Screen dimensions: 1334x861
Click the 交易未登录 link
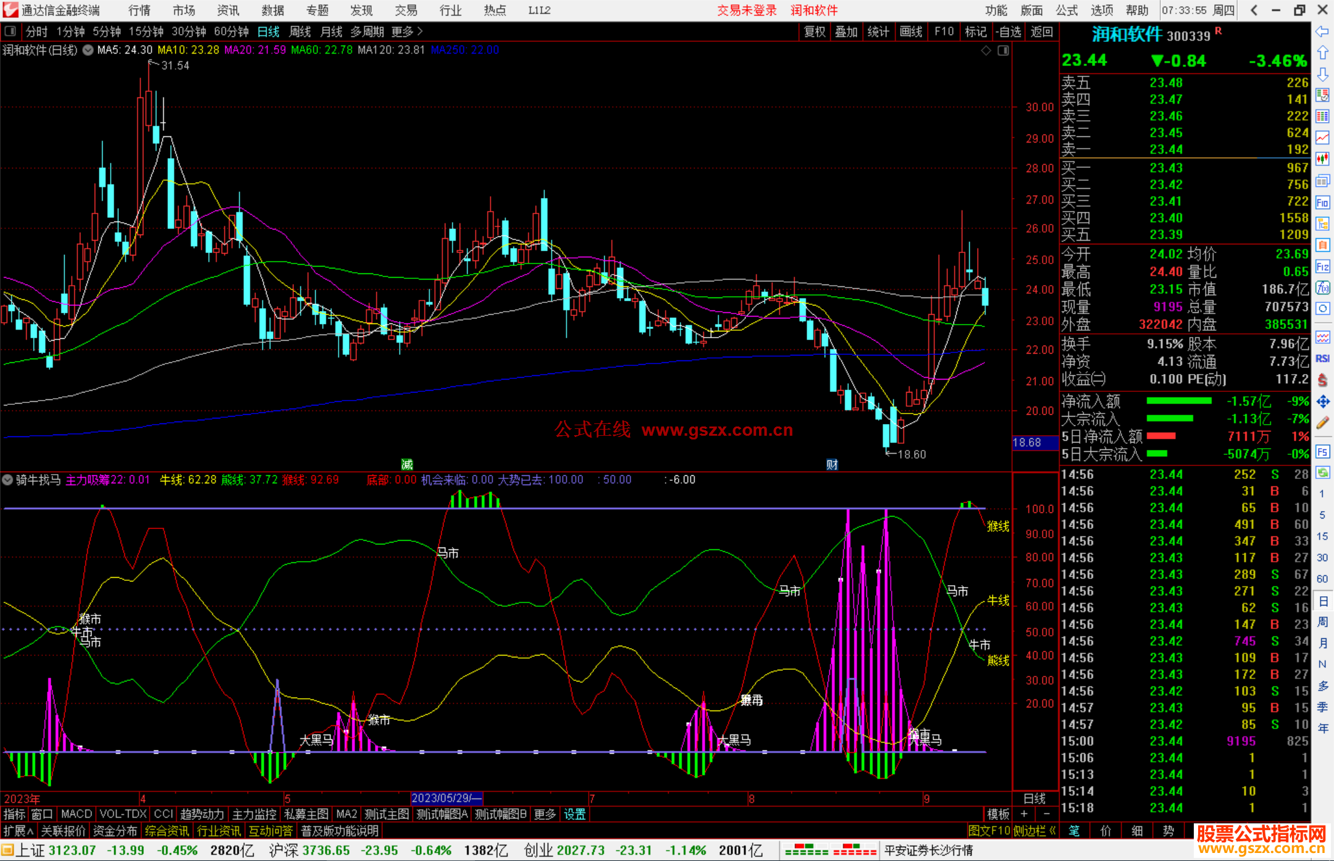(747, 10)
